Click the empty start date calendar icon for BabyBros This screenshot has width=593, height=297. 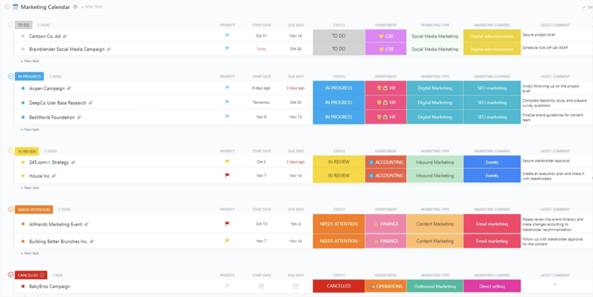[x=261, y=286]
